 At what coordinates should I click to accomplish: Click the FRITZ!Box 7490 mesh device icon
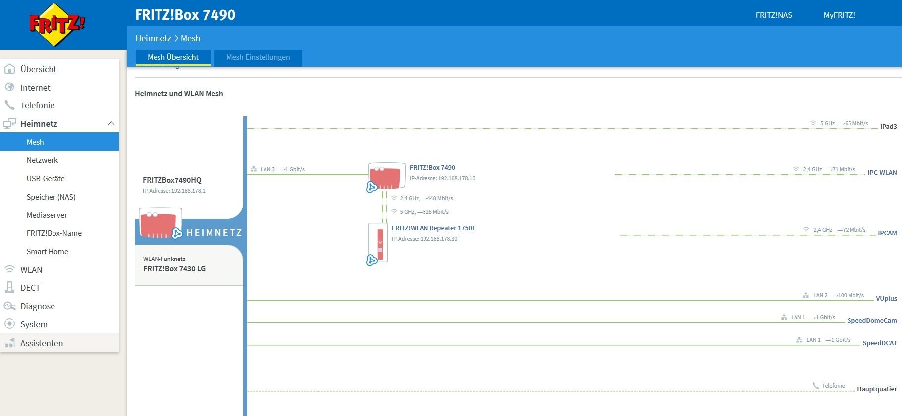point(386,176)
